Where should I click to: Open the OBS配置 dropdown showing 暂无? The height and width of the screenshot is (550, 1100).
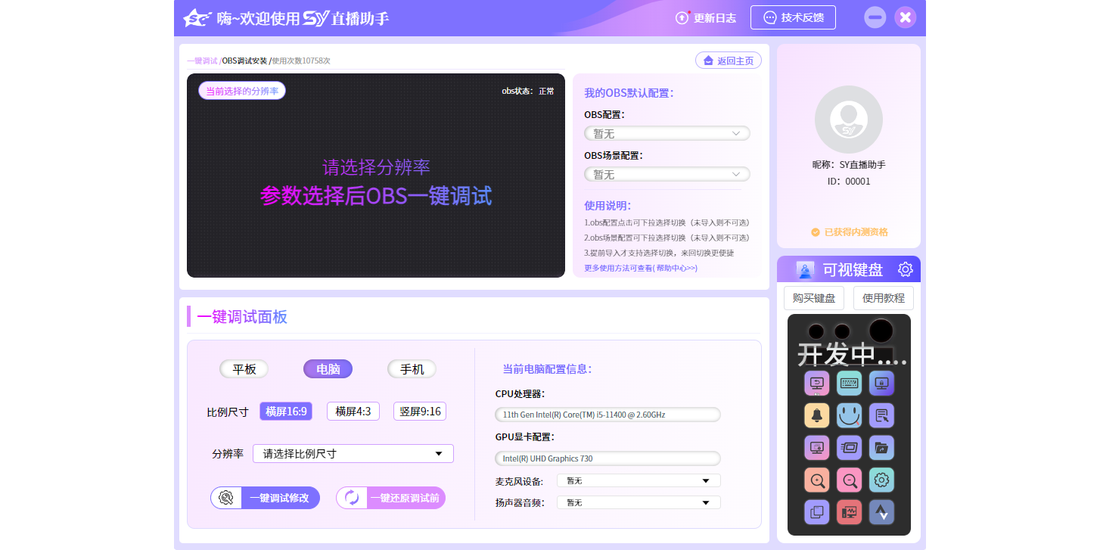(x=667, y=132)
